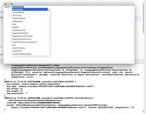The image size is (146, 114).
Task: Zoom the editor window with green button
Action: pyautogui.click(x=12, y=4)
